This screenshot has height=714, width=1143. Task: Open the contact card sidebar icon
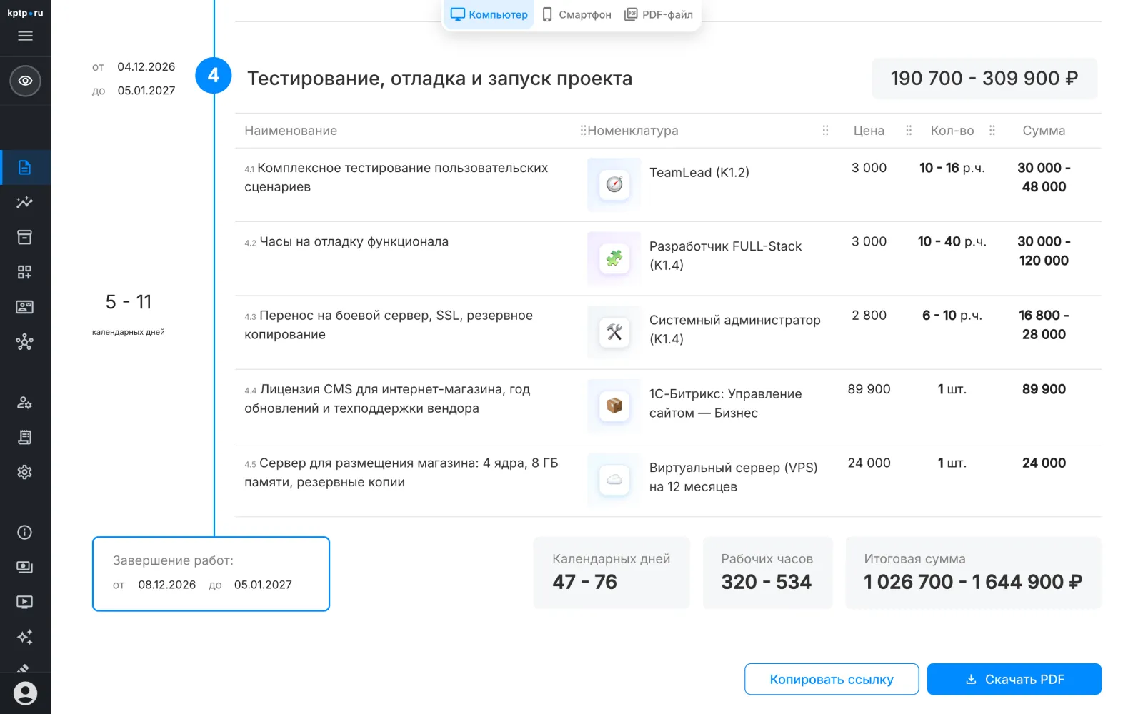pos(25,307)
